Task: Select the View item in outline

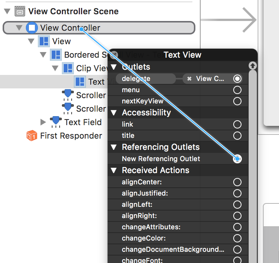Action: pyautogui.click(x=61, y=41)
